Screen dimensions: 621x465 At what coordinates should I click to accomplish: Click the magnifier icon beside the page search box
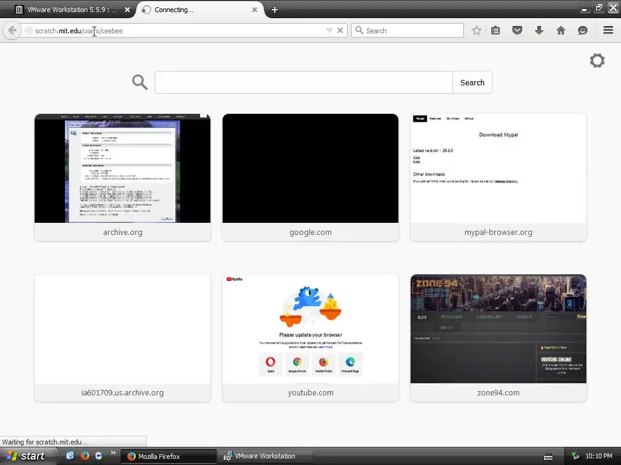(x=140, y=82)
